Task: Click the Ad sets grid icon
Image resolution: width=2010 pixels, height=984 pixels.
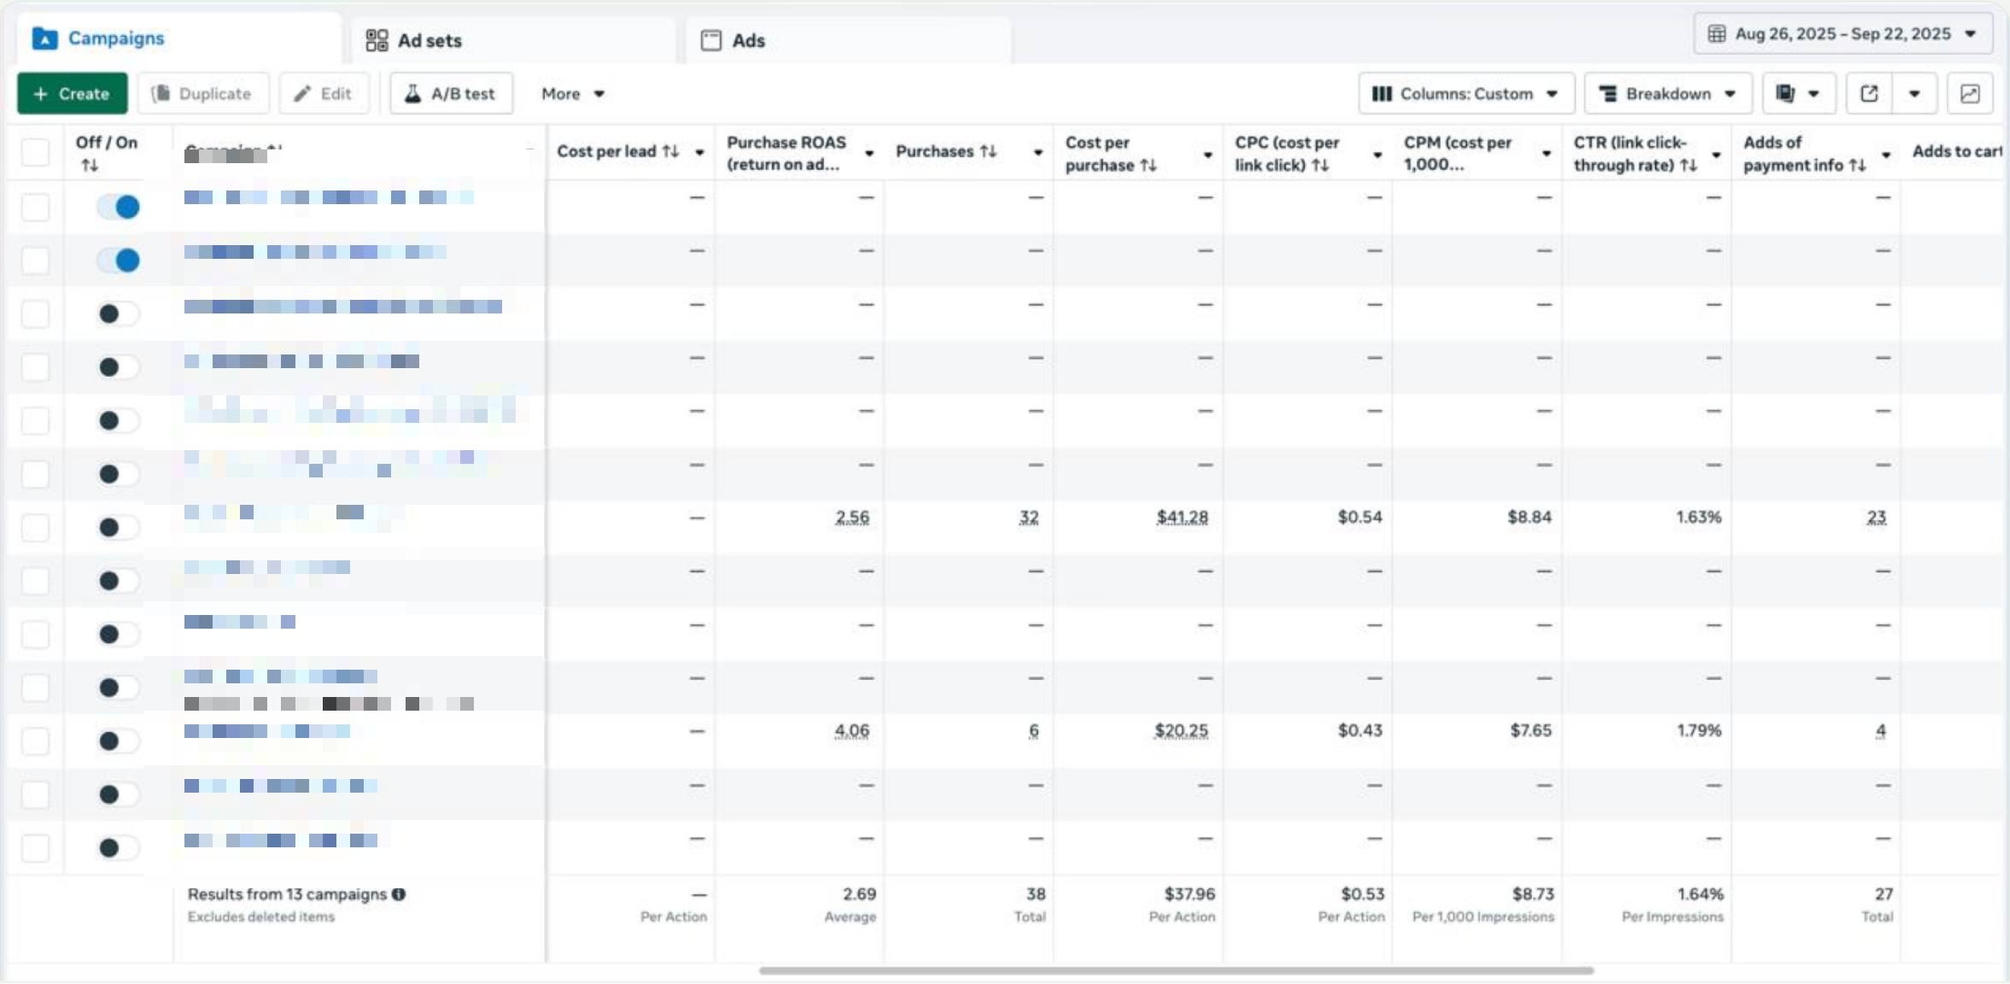Action: (377, 40)
